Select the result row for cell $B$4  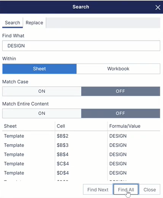pos(81,154)
